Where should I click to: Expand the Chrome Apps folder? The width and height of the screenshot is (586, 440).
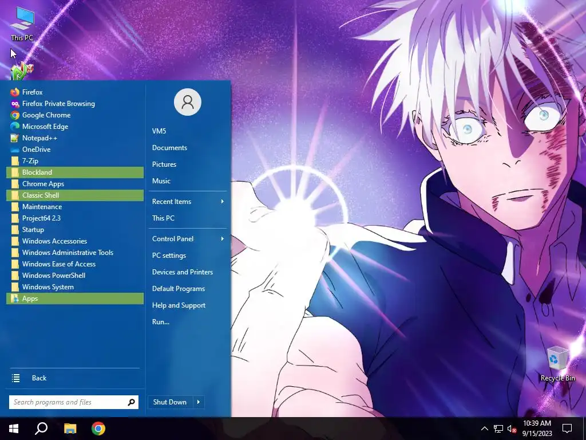(75, 184)
